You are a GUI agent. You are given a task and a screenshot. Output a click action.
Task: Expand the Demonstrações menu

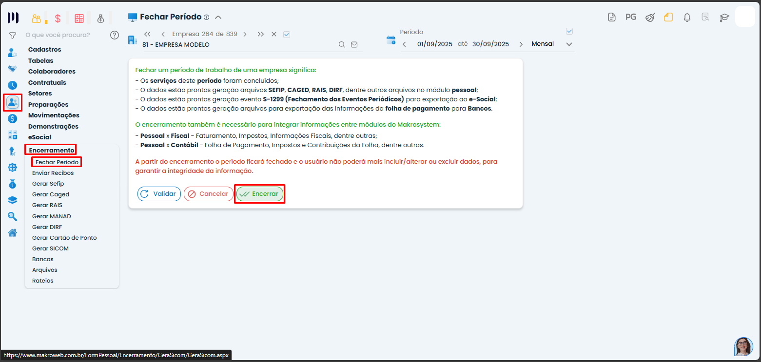pyautogui.click(x=53, y=127)
